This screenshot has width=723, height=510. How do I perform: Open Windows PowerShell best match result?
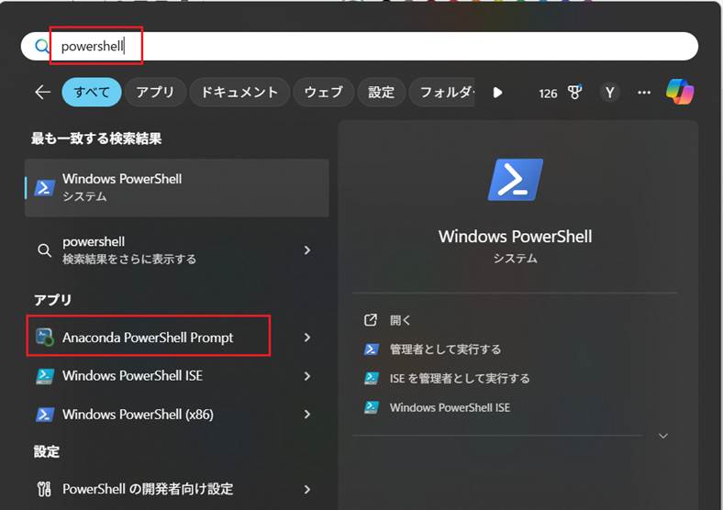click(x=176, y=188)
